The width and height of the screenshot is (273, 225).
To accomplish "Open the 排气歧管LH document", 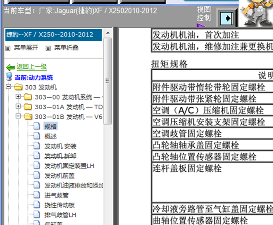I will (60, 215).
